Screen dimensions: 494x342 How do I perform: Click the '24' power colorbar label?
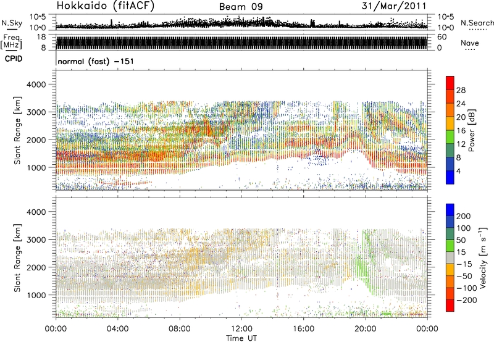click(x=461, y=104)
